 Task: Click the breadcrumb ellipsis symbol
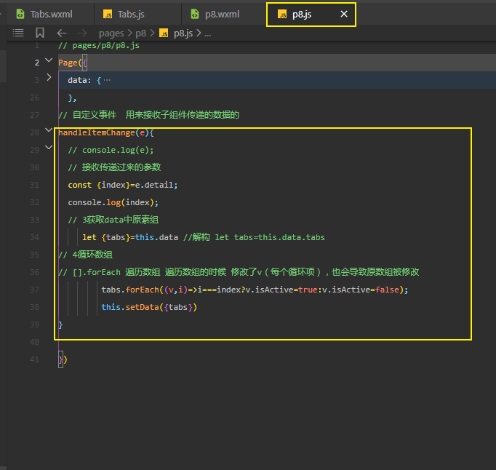tap(207, 33)
